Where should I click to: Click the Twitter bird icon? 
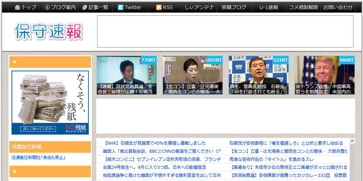coord(121,7)
